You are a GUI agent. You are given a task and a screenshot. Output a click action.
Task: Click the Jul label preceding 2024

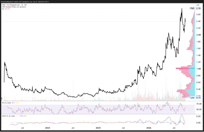click(22, 128)
